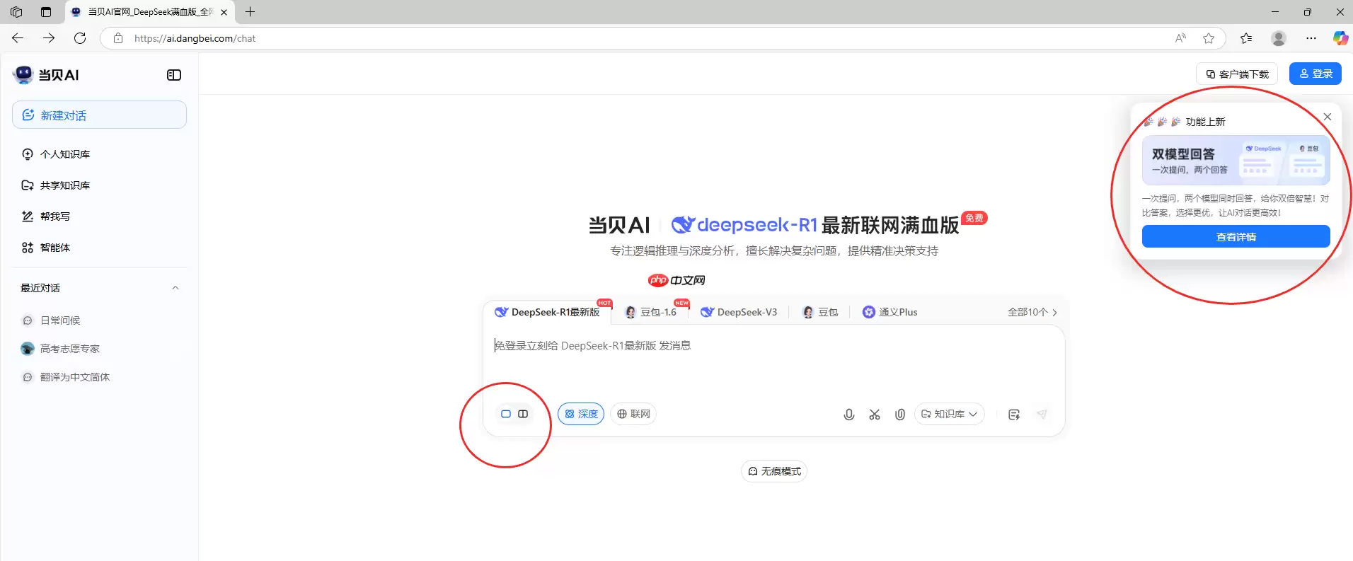Open the Copilot icon in toolbar

(x=1340, y=38)
